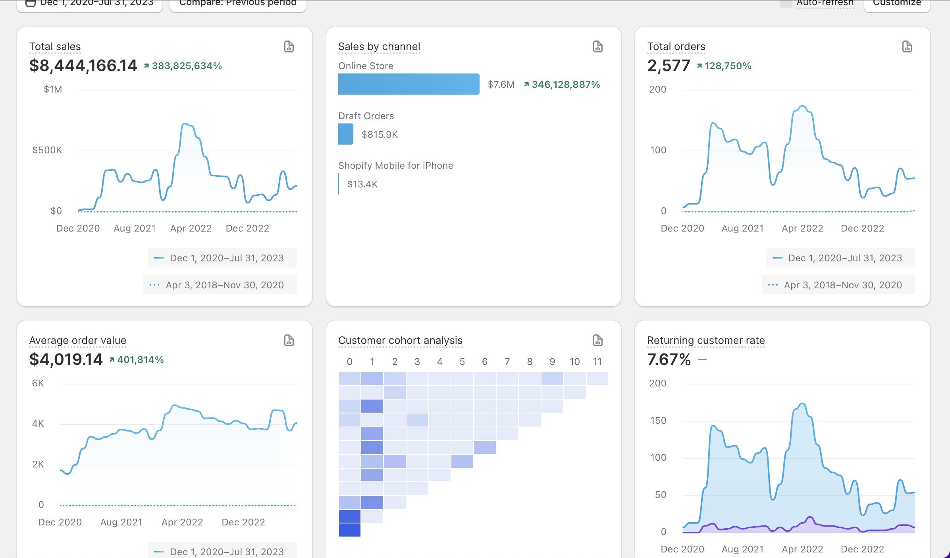
Task: Click the Returning customer rate title
Action: [705, 340]
